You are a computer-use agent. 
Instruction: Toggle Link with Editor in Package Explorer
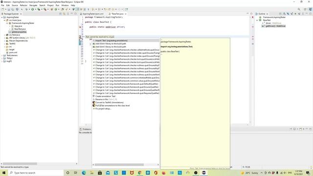pyautogui.click(x=64, y=14)
